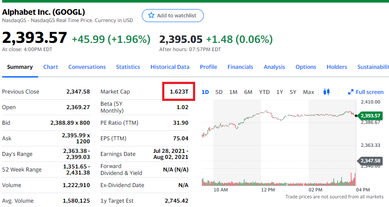The image size is (389, 207).
Task: Go to the Historical Data tab
Action: [x=170, y=67]
